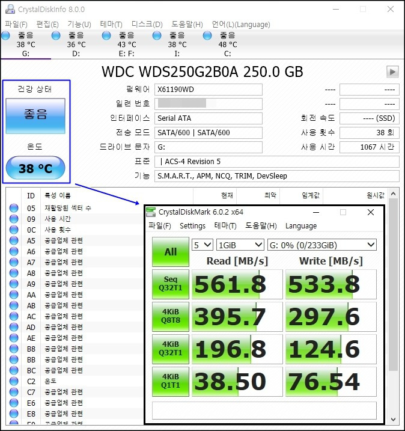
Task: Click scrollbar down arrow in attribute list
Action: [x=393, y=420]
